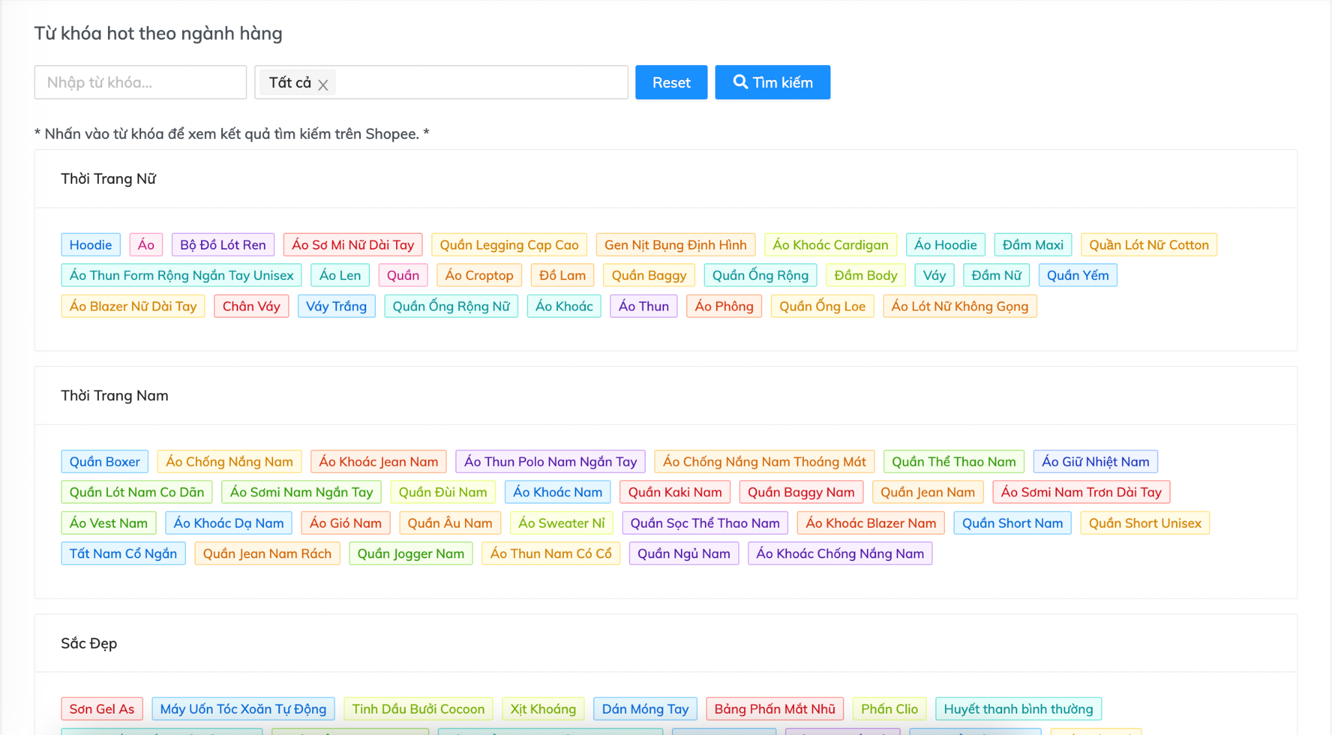Open the 'Áo Khoác Cardigan' keyword

pos(830,245)
